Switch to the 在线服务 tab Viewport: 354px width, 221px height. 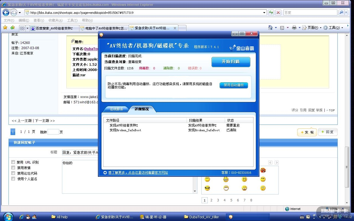[x=116, y=109]
